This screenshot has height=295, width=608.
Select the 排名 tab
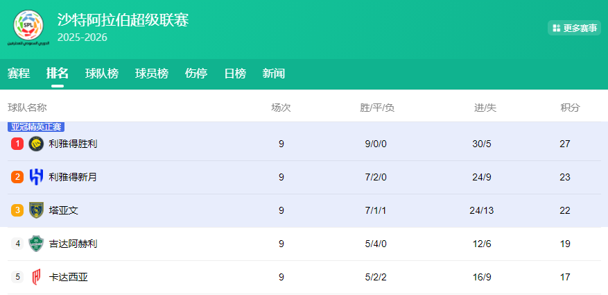pos(58,74)
